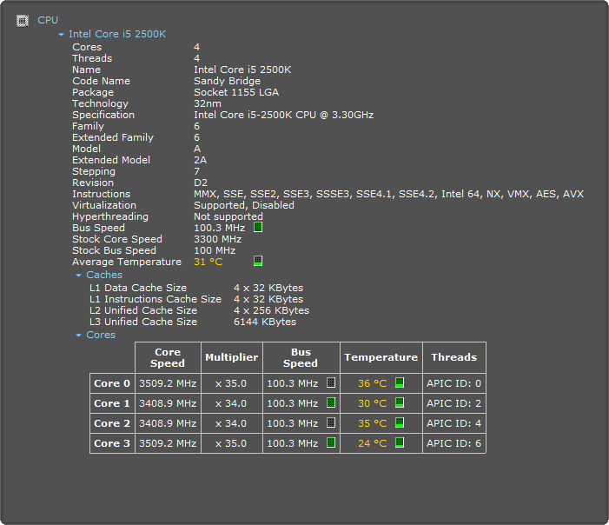
Task: Open Core 3 temperature graph icon
Action: tap(400, 442)
